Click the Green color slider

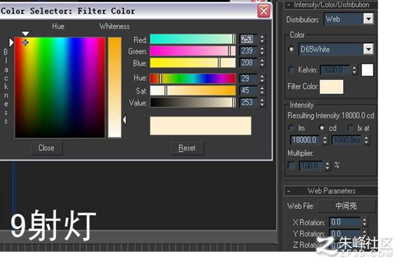pyautogui.click(x=193, y=50)
